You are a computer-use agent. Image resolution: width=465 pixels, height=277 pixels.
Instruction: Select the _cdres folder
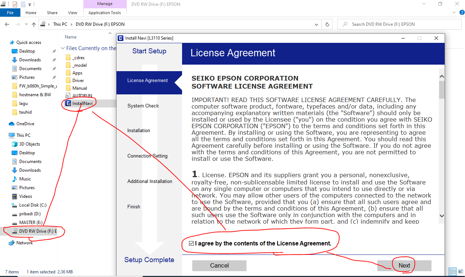pos(78,58)
